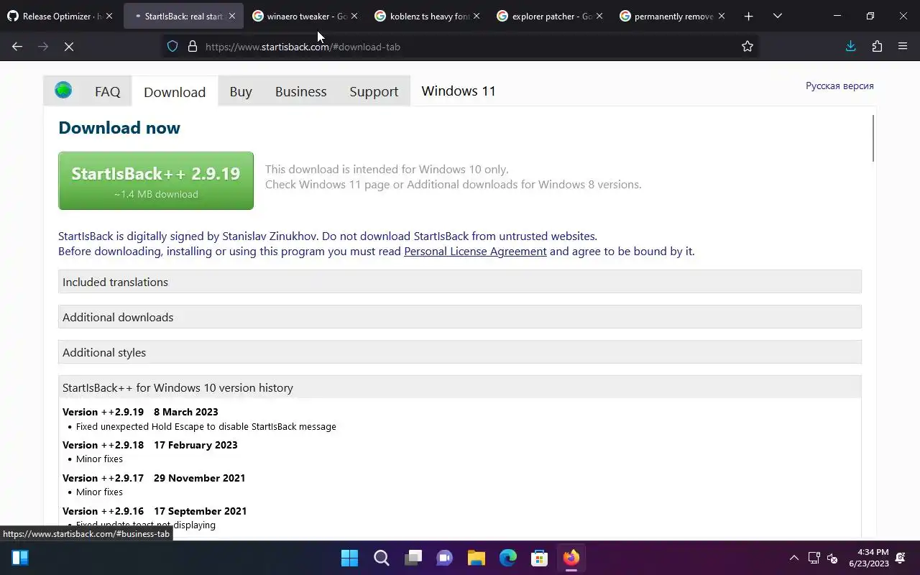920x575 pixels.
Task: Close the Release Optimizer tab
Action: point(109,16)
